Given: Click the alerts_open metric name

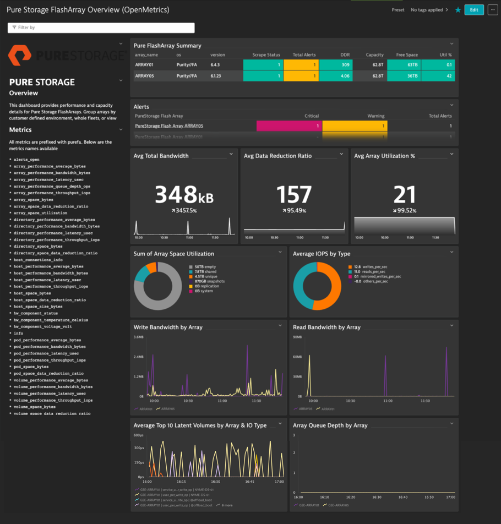Looking at the screenshot, I should pyautogui.click(x=26, y=160).
